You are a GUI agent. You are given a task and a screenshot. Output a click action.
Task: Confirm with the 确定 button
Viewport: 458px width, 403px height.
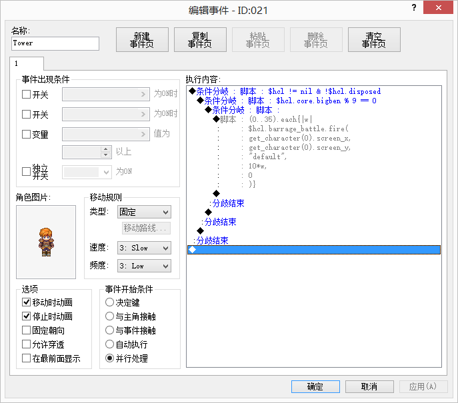315,386
